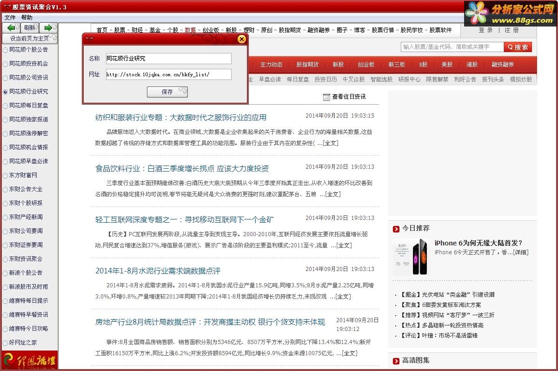Viewport: 558px width, 371px height.
Task: Close the bookmark edit dialog
Action: point(241,39)
